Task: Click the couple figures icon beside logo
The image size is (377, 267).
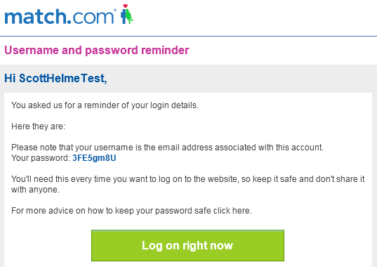Action: tap(127, 14)
